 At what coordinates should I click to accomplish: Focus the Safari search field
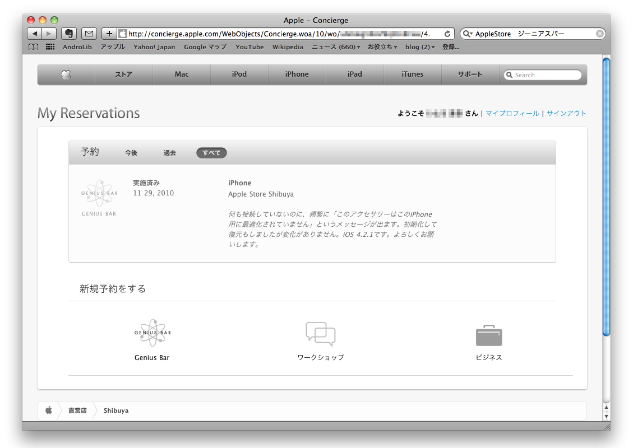534,34
